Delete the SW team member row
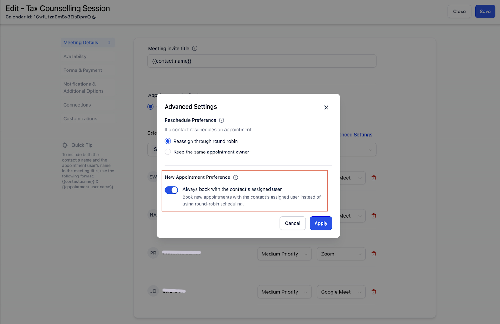The image size is (500, 324). [374, 178]
